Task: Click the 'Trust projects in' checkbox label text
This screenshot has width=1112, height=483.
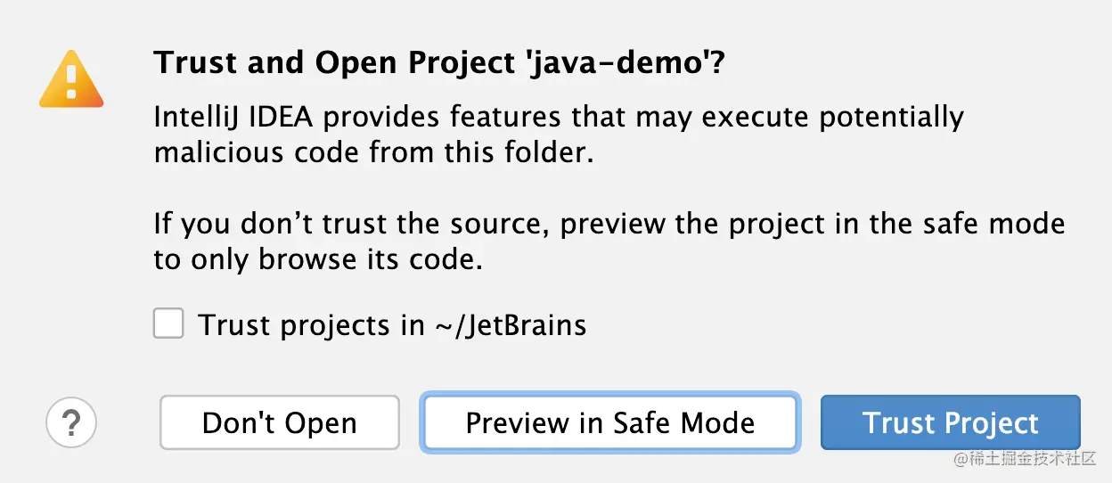Action: [312, 325]
